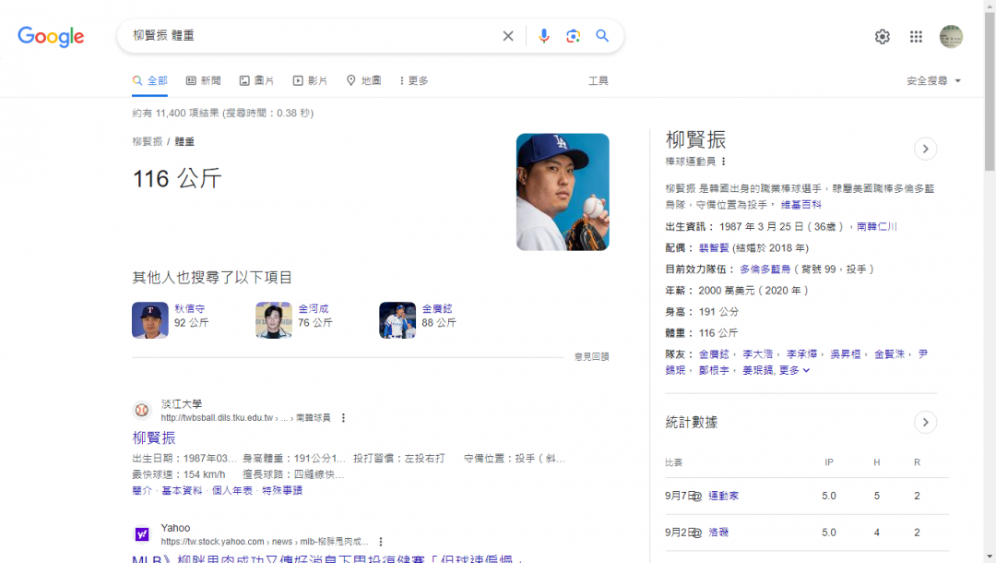The image size is (996, 563).
Task: Open the 簡介 sitelink
Action: pyautogui.click(x=142, y=491)
